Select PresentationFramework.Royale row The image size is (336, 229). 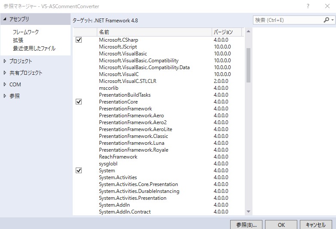(159, 150)
